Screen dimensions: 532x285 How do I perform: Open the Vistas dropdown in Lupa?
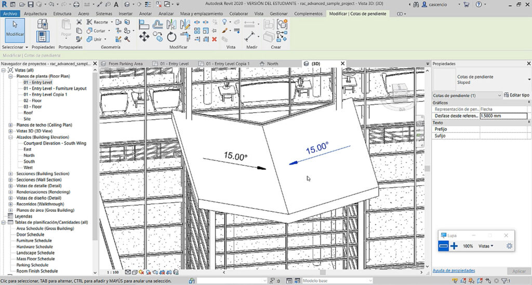point(486,246)
